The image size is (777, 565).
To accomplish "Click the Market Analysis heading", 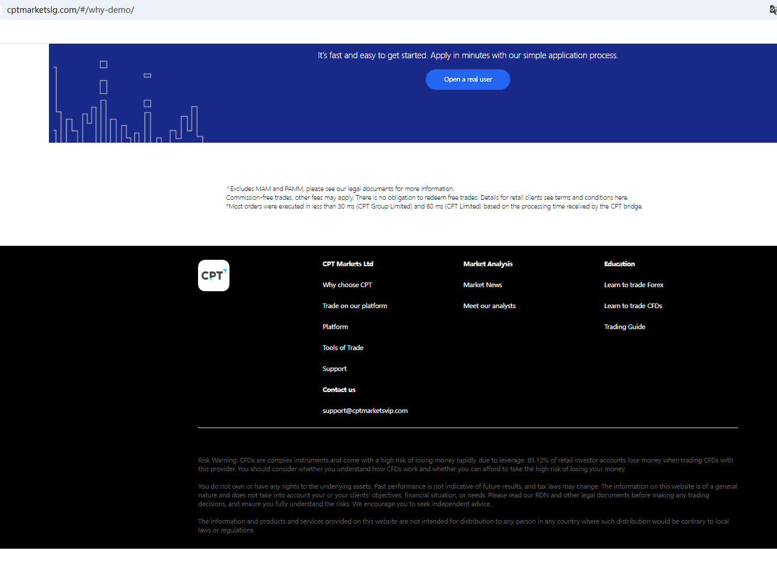I will pos(488,264).
